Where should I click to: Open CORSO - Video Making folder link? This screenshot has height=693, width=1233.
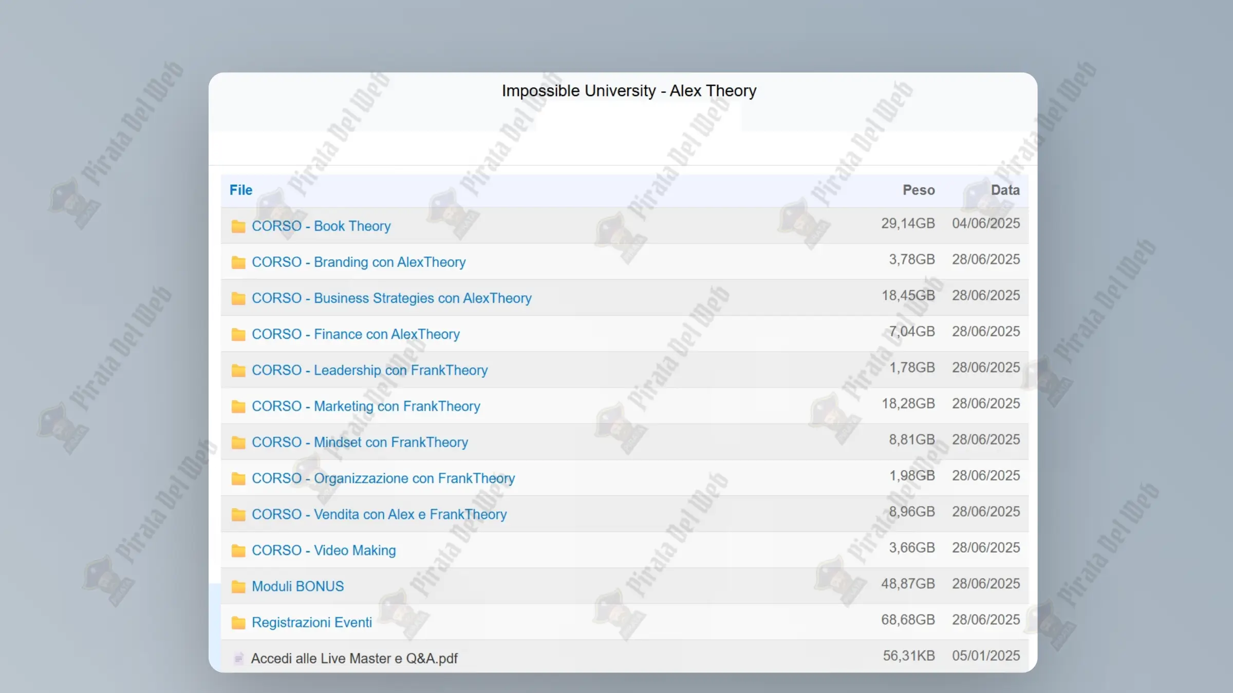[324, 550]
